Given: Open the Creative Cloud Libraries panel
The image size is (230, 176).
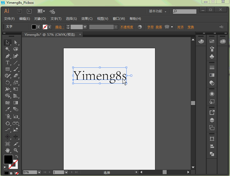Looking at the screenshot, I should click(x=223, y=41).
